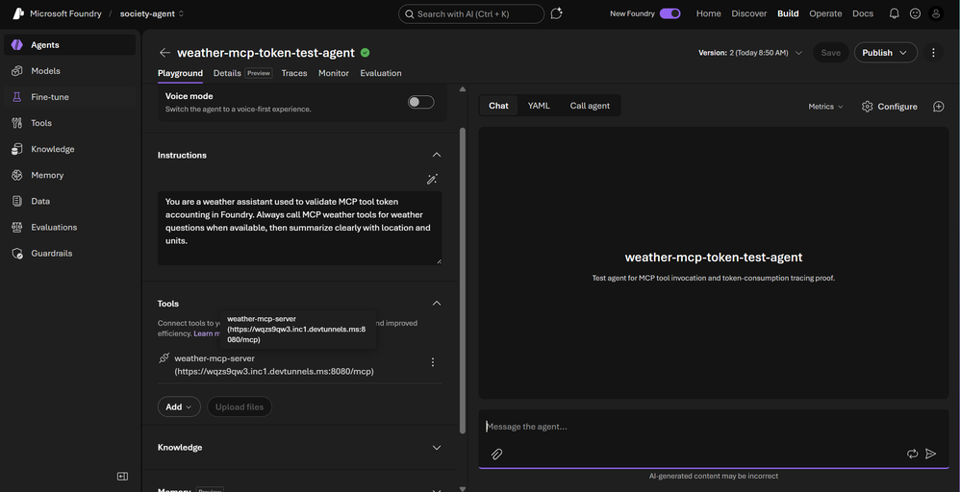960x492 pixels.
Task: Click the Evaluations scale icon
Action: 17,227
